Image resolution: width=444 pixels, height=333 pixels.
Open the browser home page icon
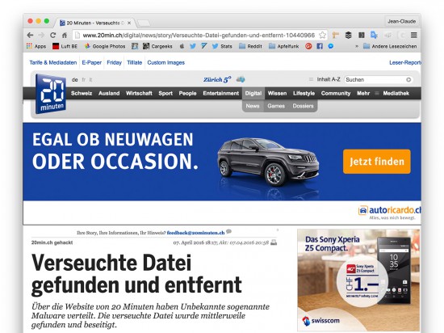[x=65, y=35]
